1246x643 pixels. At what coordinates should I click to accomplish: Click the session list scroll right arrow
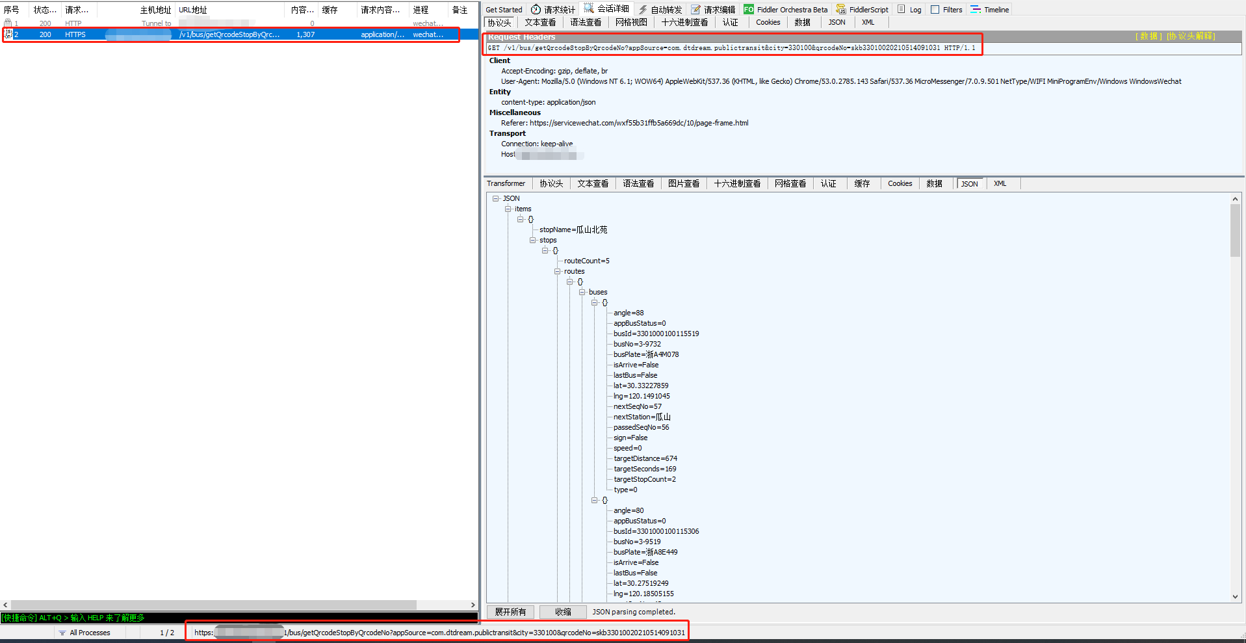(473, 605)
